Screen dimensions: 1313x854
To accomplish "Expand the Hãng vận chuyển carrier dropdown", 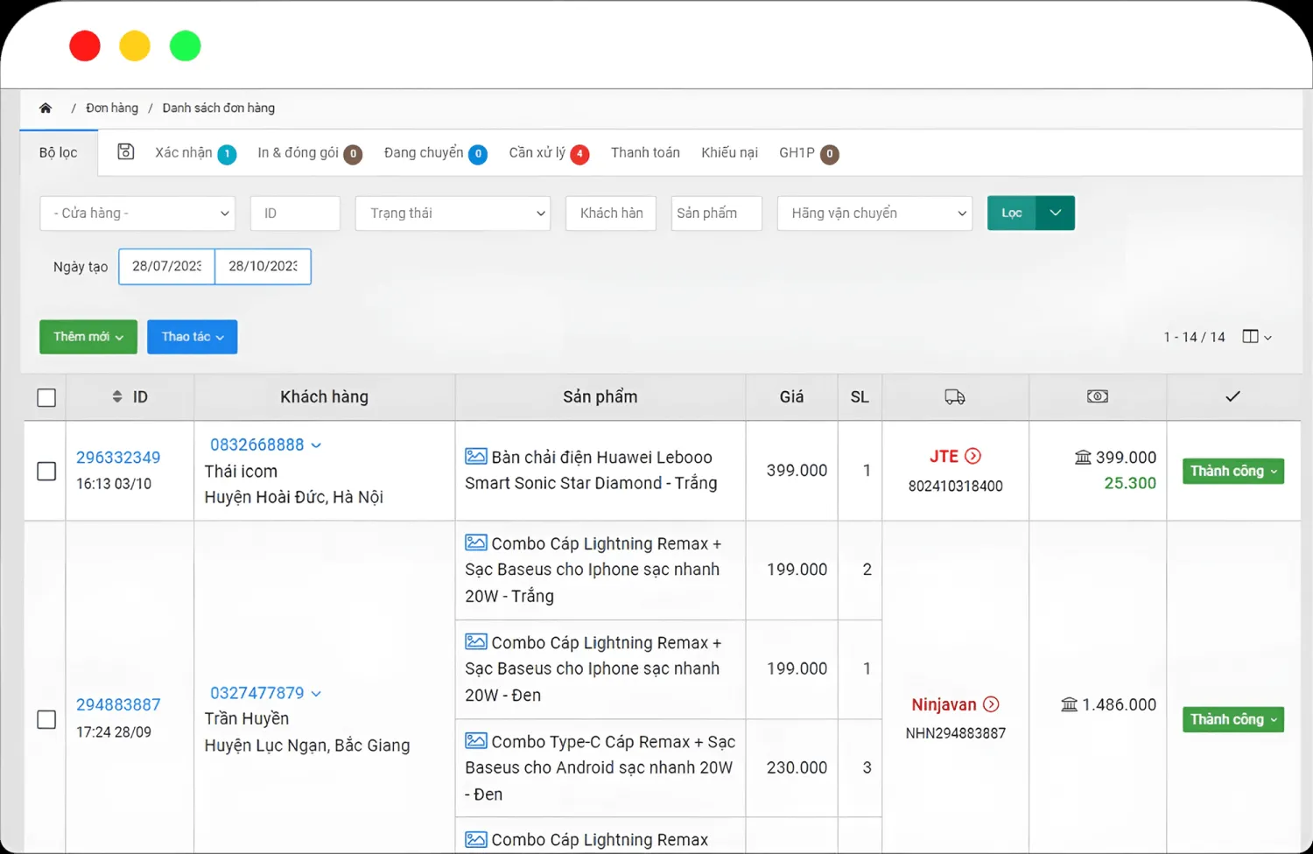I will click(874, 213).
